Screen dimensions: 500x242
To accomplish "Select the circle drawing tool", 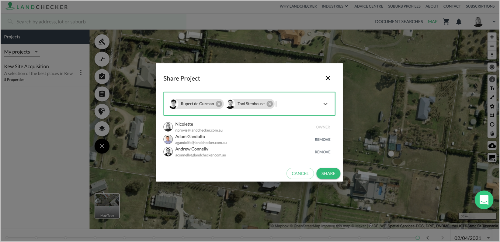I will pyautogui.click(x=492, y=125).
